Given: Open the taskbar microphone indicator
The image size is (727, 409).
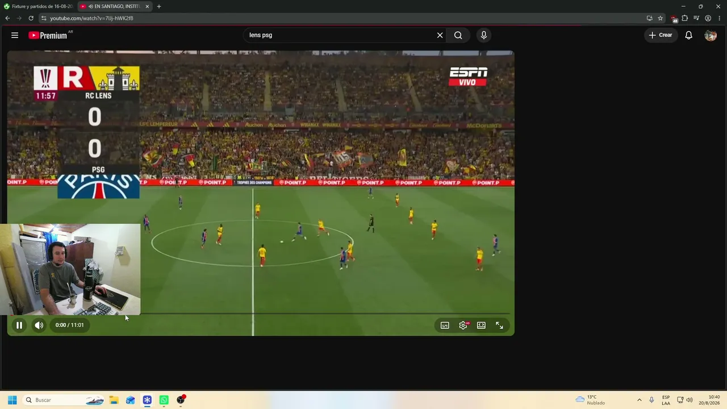Looking at the screenshot, I should pos(651,400).
